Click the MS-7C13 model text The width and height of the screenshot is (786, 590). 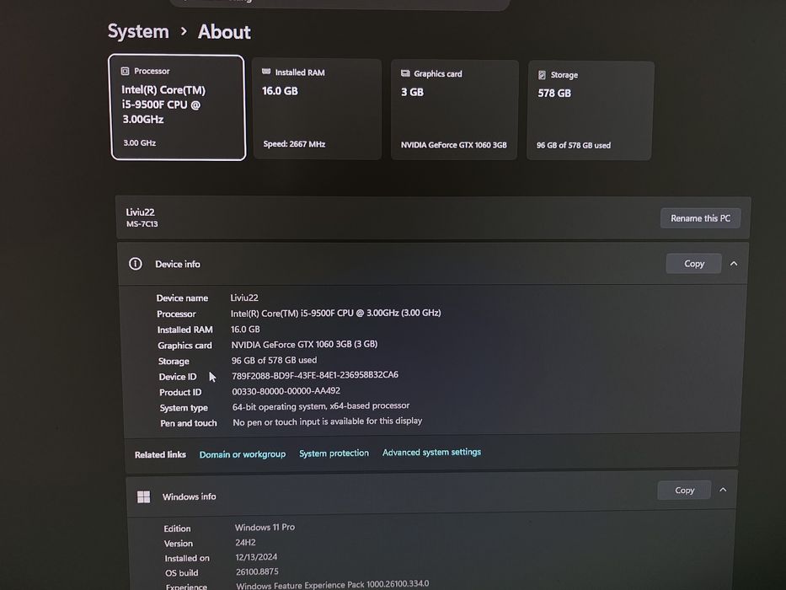pyautogui.click(x=142, y=223)
